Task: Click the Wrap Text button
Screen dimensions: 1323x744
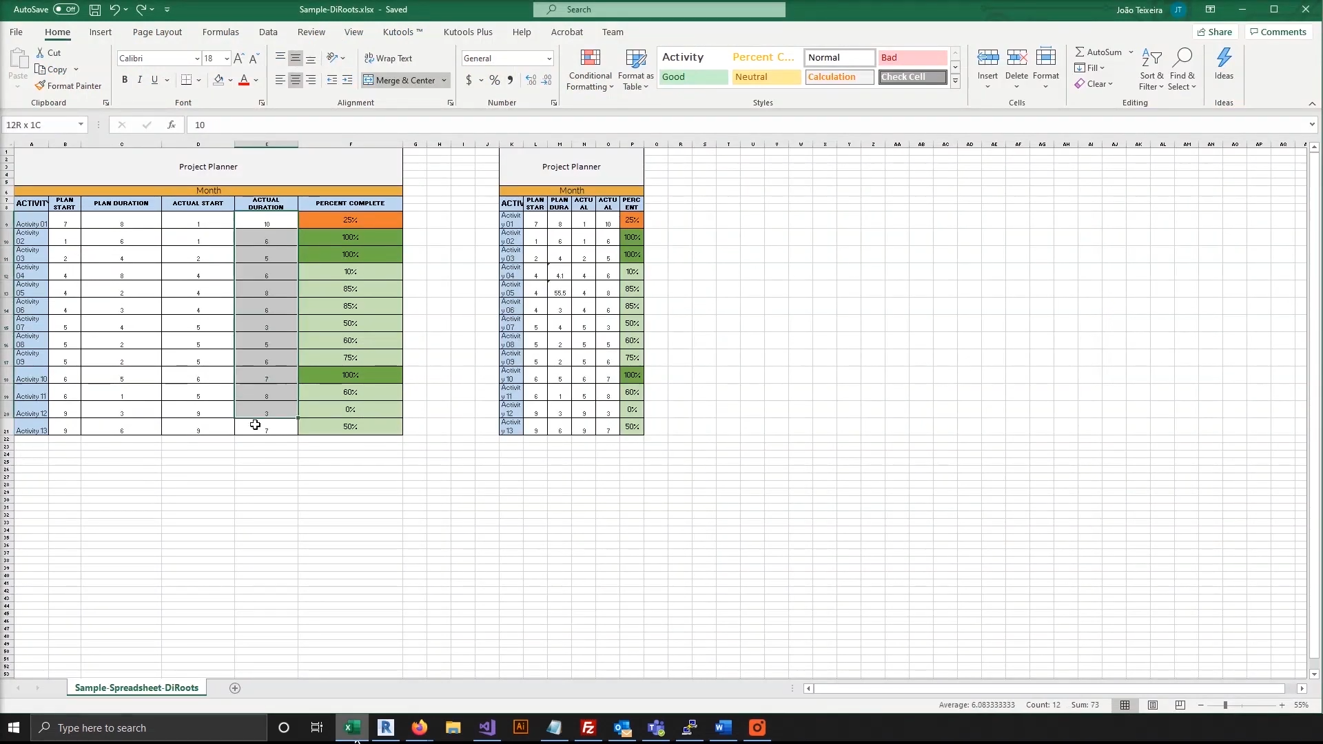Action: (388, 59)
